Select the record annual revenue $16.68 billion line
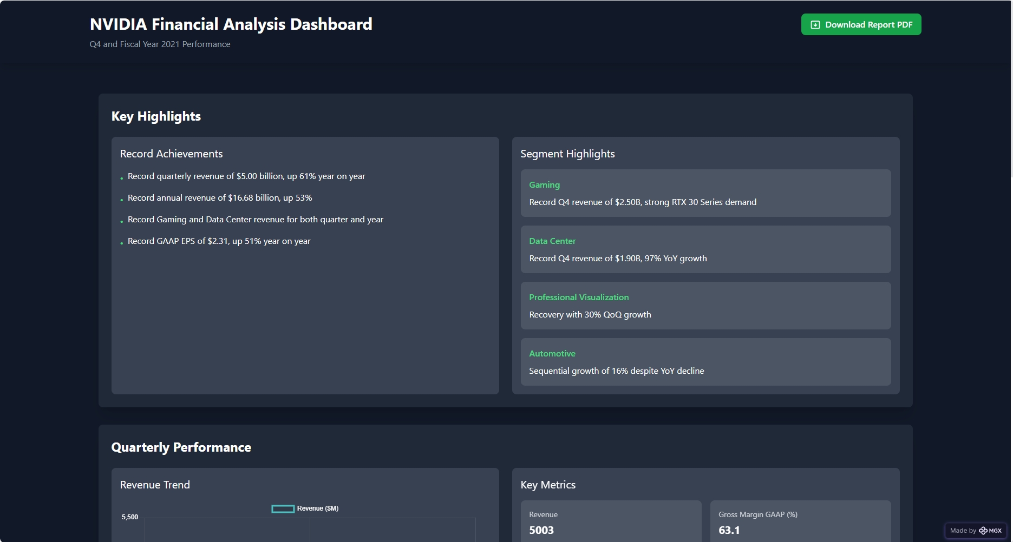The image size is (1013, 542). click(x=220, y=198)
